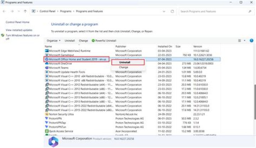Expand the address bar history dropdown
256x148 pixels.
pos(164,11)
